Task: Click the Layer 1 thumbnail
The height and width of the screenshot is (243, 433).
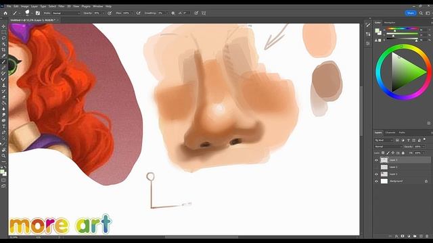Action: [x=384, y=174]
